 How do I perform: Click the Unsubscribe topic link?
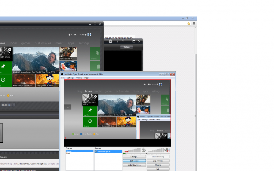tap(9, 170)
